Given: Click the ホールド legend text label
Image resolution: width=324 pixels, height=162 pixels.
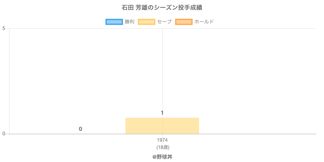Looking at the screenshot, I should (204, 22).
